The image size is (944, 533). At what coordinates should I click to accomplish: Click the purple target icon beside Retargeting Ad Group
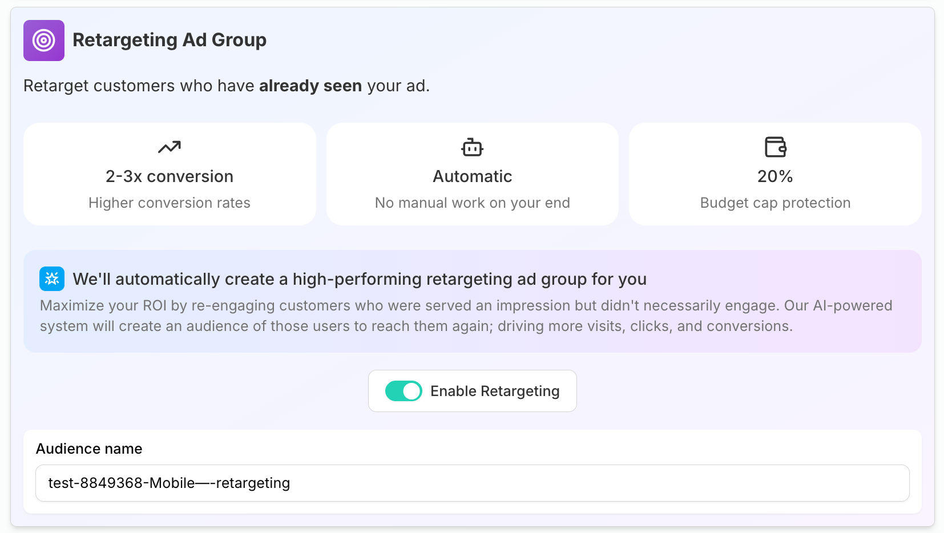coord(44,41)
